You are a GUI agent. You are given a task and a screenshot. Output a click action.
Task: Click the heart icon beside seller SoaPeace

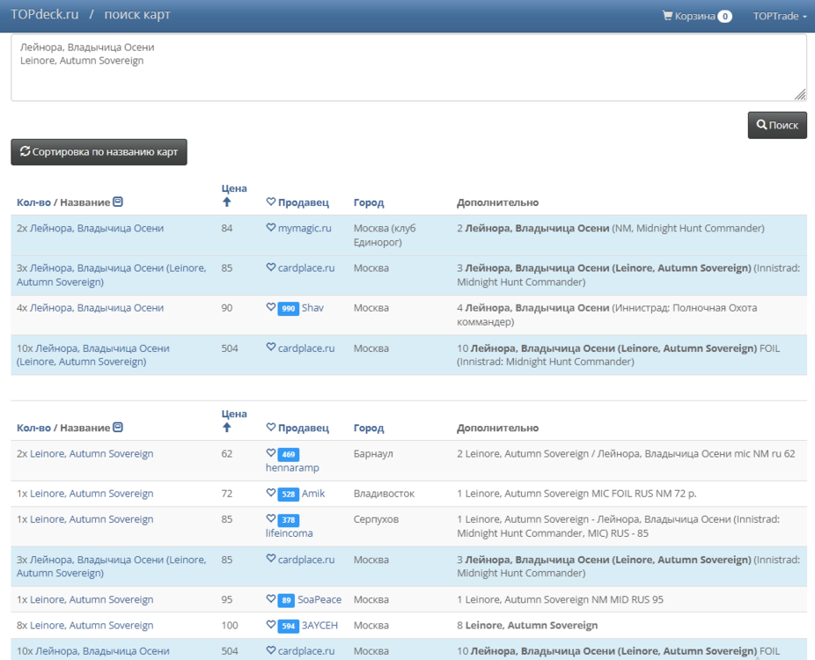pyautogui.click(x=271, y=599)
